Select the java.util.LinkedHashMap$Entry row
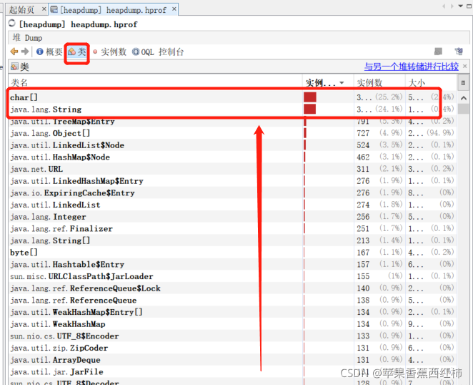The width and height of the screenshot is (473, 385). coord(232,181)
